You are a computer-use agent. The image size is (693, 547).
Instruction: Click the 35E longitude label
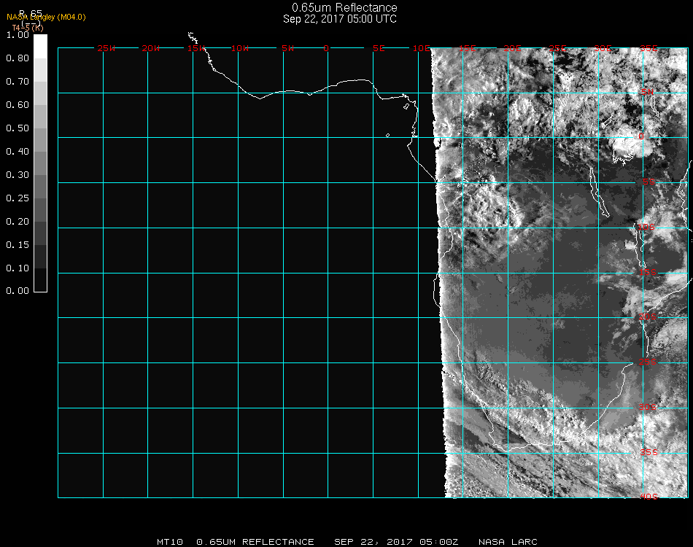click(x=649, y=48)
